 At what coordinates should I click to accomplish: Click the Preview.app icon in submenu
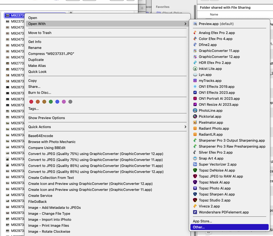coord(195,24)
